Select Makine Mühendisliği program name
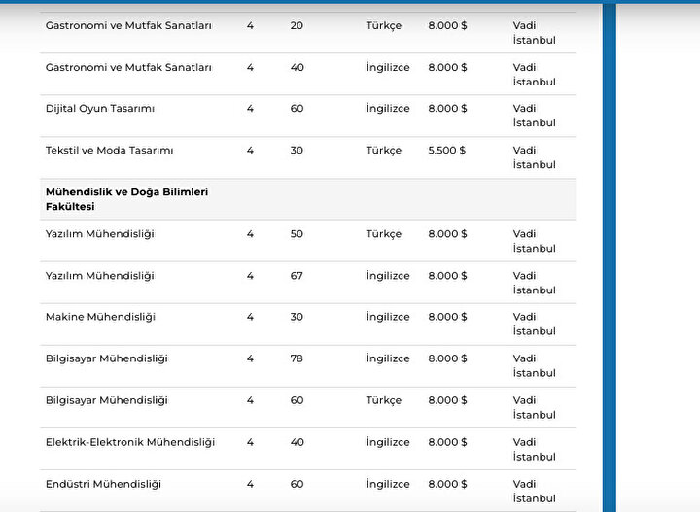The image size is (700, 512). coord(100,317)
